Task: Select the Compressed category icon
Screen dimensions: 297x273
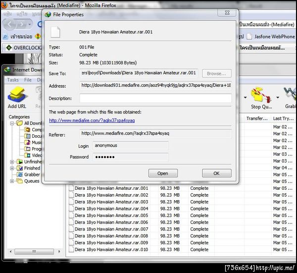Action: (x=27, y=130)
